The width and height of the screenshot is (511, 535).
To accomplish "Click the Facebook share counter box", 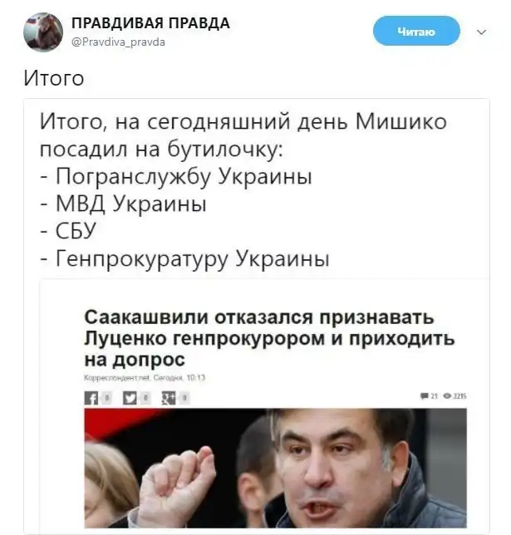I will pos(107,398).
